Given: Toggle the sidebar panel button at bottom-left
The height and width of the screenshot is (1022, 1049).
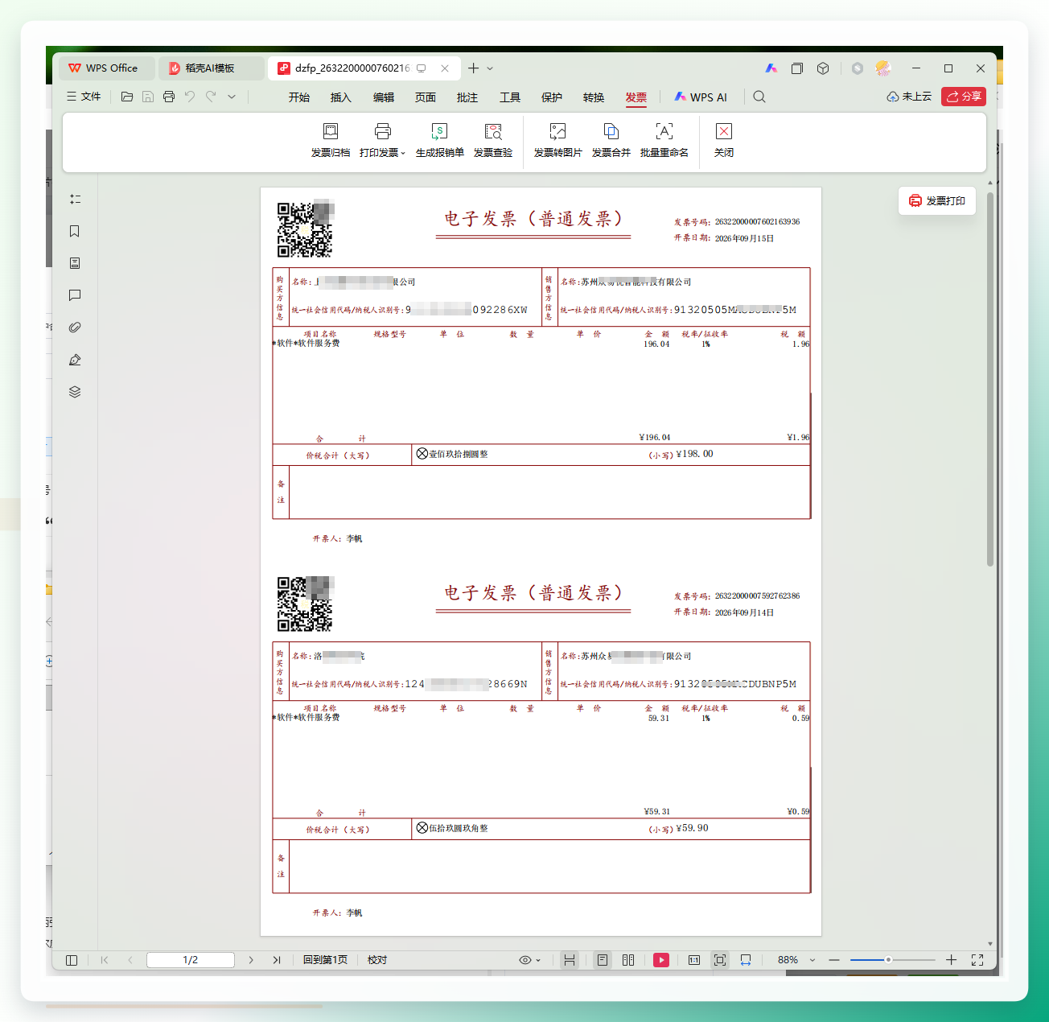Looking at the screenshot, I should point(72,960).
